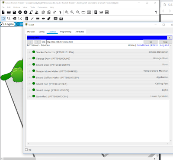173x160 pixels.
Task: Click the Zoom Reset magnifier icon
Action: 72,13
